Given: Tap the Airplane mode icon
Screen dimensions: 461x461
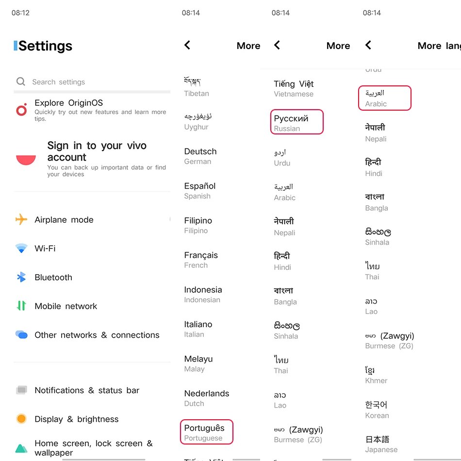Looking at the screenshot, I should click(x=21, y=220).
